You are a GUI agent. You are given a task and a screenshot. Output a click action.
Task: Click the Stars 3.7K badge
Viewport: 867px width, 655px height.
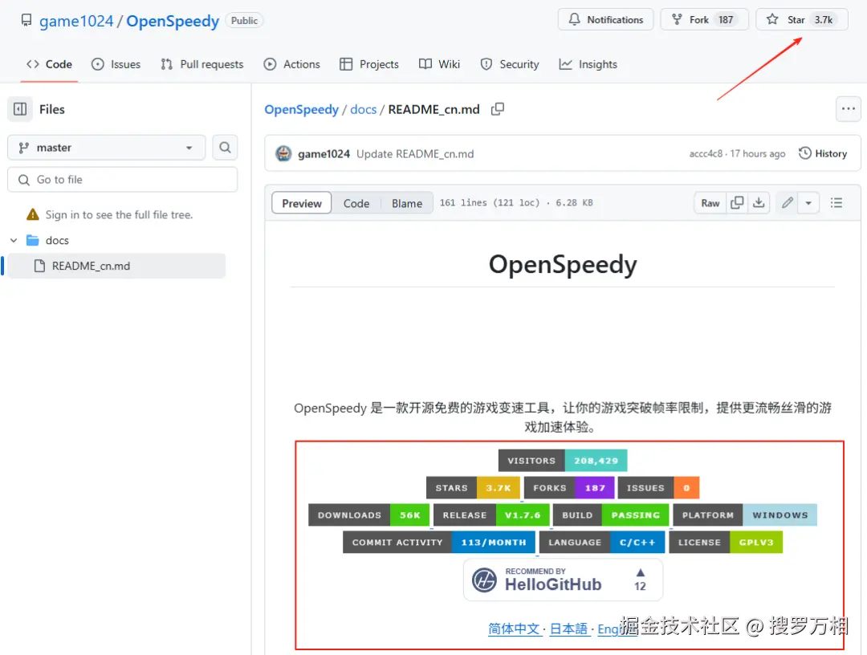click(473, 487)
